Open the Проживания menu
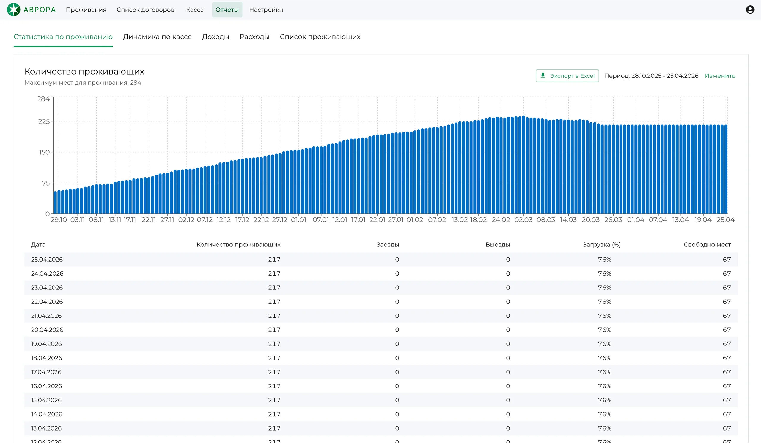 point(86,10)
